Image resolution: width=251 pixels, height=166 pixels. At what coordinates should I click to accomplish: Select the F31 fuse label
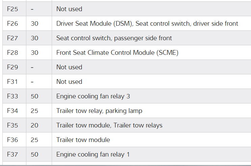[12, 82]
